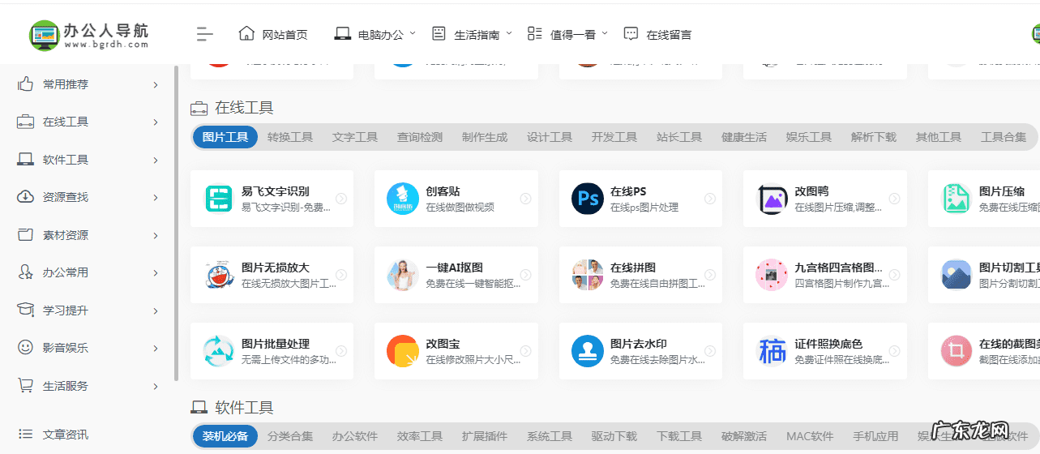
Task: Switch to the 办公软件 tab
Action: (x=355, y=436)
